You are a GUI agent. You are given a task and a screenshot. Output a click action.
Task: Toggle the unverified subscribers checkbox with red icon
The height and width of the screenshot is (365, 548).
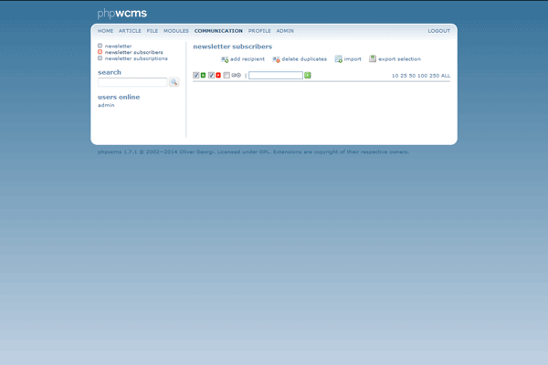point(212,76)
